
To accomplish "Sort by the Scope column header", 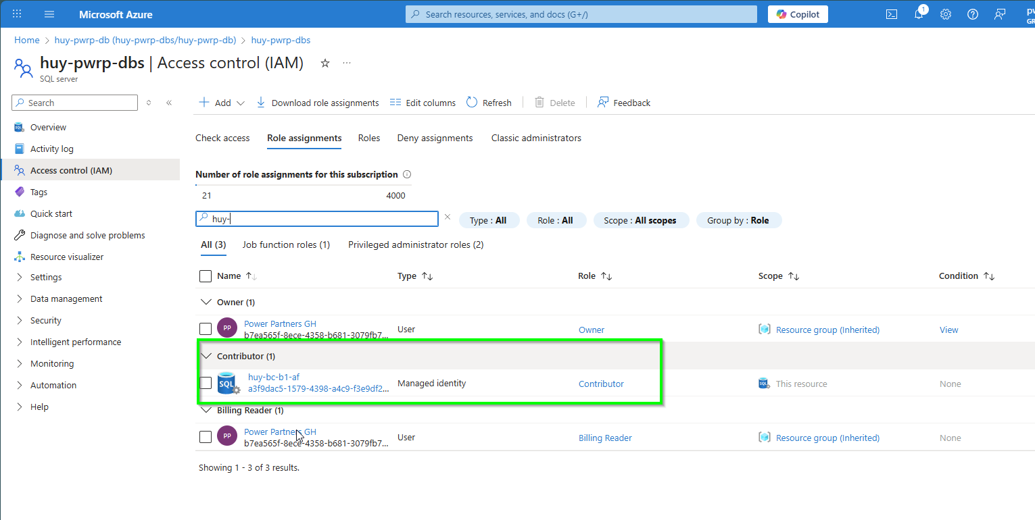I will 779,276.
